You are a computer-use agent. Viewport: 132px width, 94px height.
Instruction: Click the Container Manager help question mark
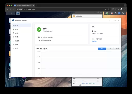click(x=110, y=20)
